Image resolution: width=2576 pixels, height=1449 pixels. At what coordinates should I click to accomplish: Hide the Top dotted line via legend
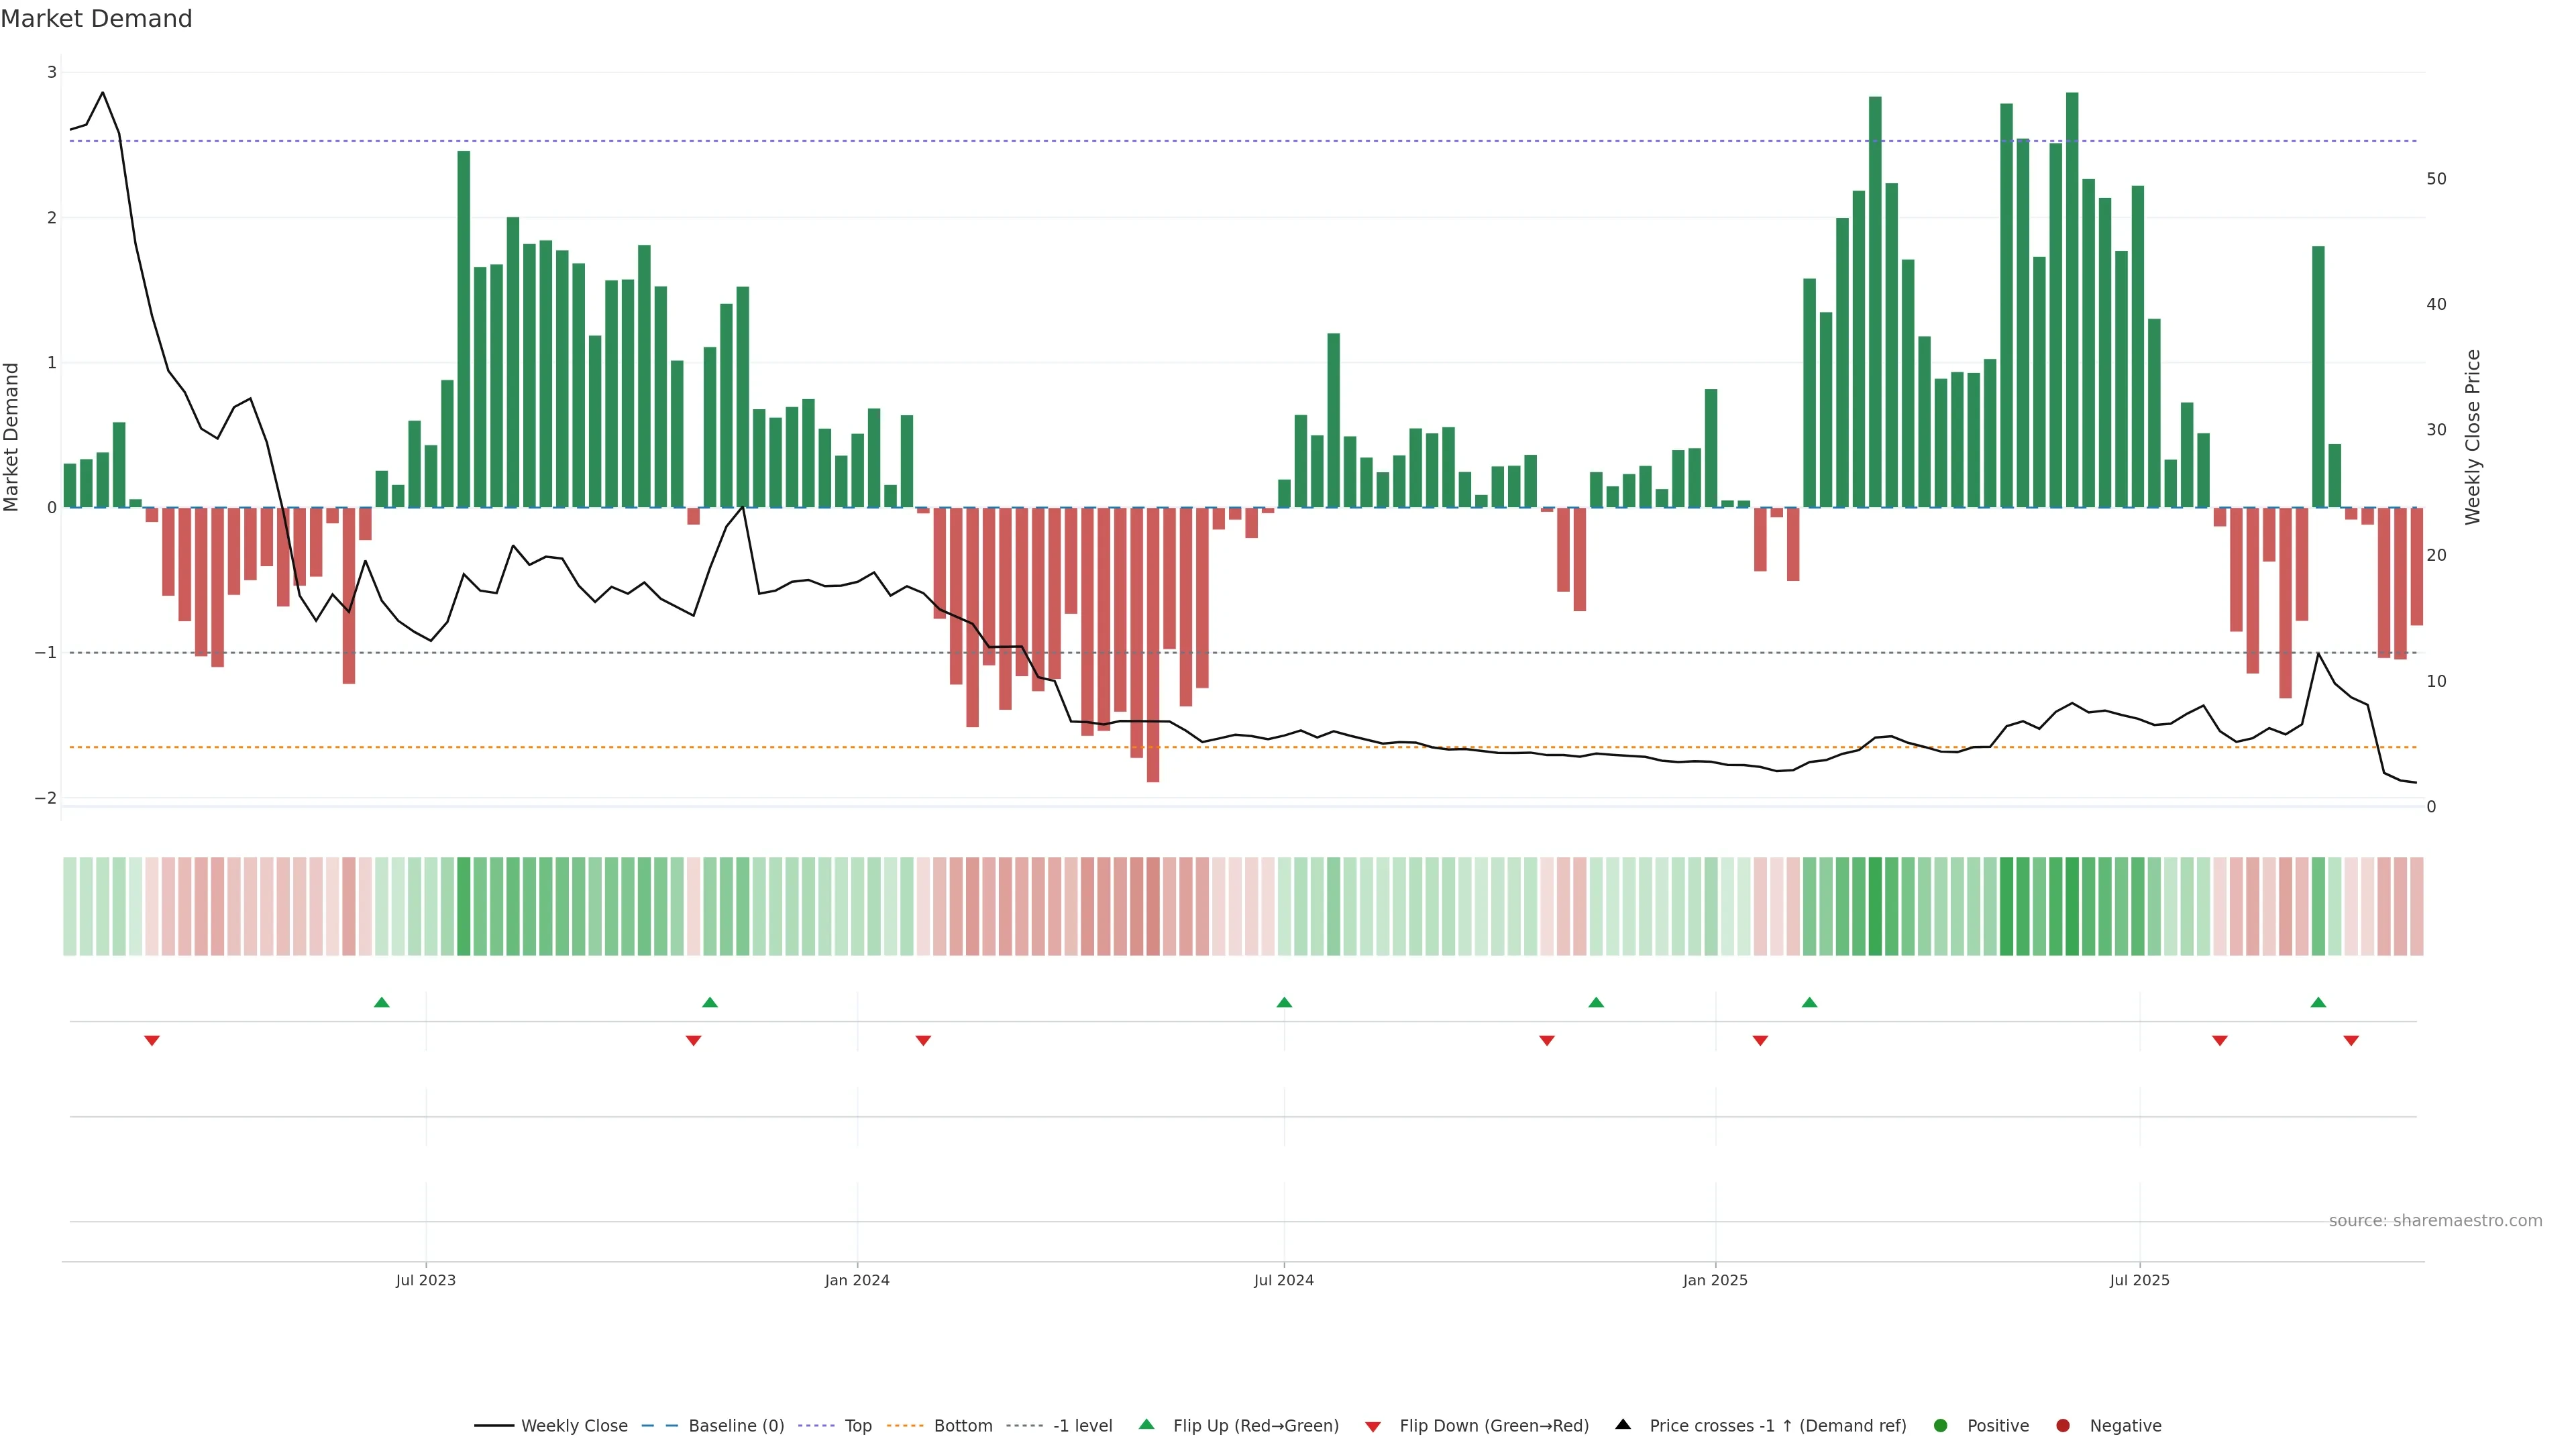pyautogui.click(x=857, y=1425)
